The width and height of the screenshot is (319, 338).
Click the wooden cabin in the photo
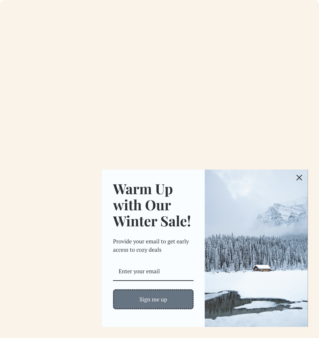click(262, 268)
